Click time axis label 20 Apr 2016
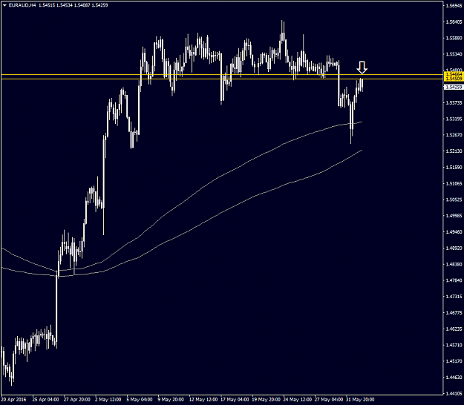 click(13, 400)
